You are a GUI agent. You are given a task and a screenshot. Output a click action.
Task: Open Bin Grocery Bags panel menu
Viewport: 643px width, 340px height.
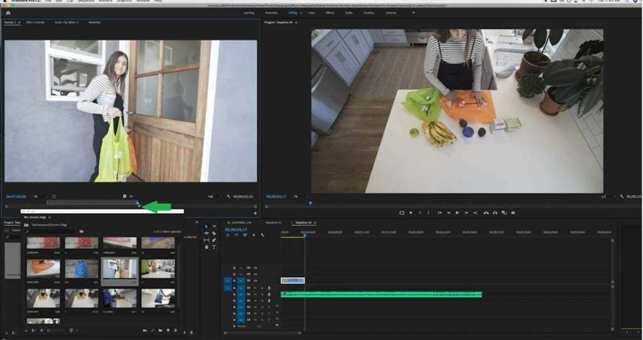50,217
